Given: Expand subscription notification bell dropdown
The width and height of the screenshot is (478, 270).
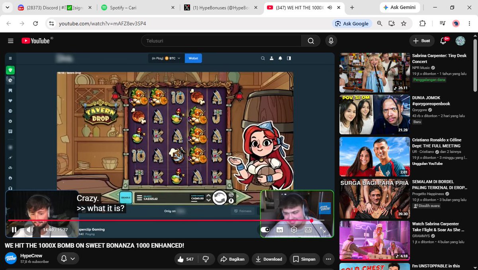Looking at the screenshot, I should [x=68, y=259].
